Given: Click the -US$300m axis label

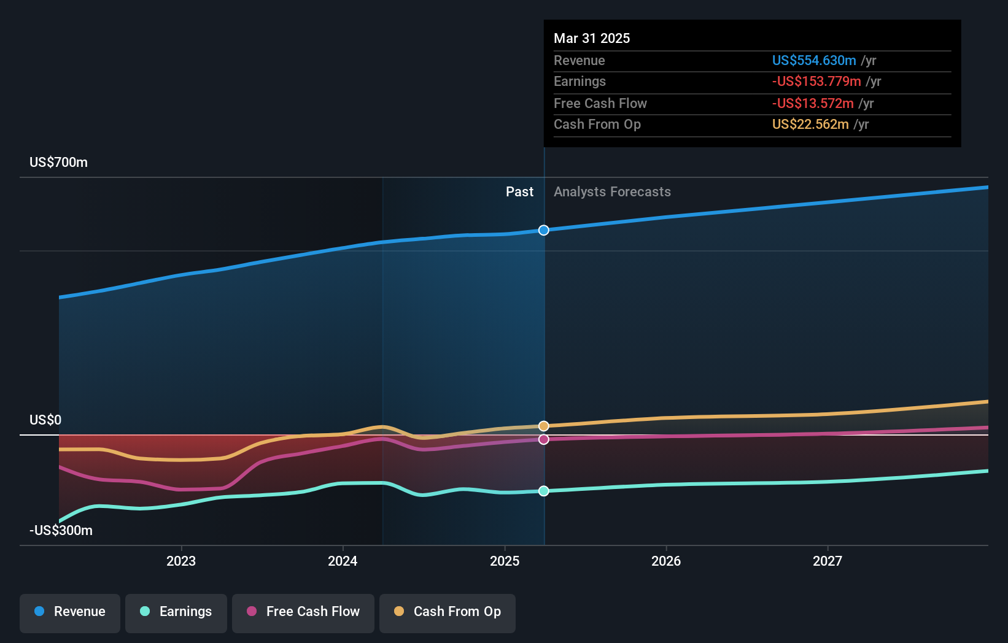Looking at the screenshot, I should coord(61,531).
